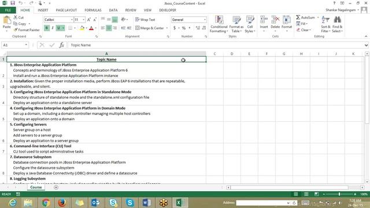
Task: Click Decrease Decimal icon
Action: 204,28
